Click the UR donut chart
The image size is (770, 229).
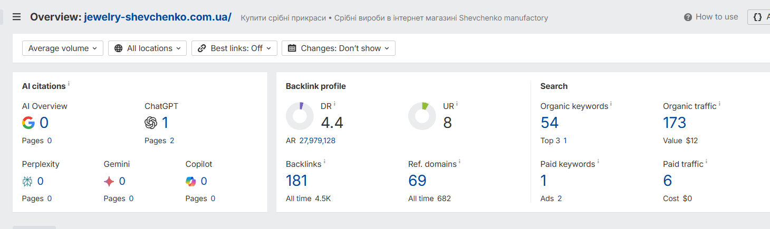click(x=422, y=116)
